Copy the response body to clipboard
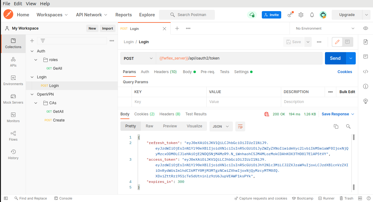373x202 pixels. 336,126
